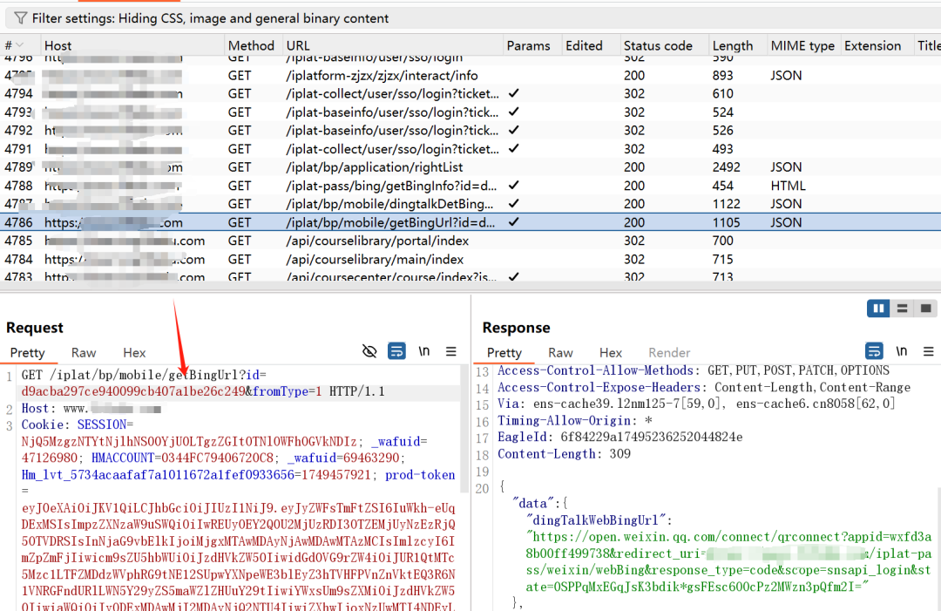Image resolution: width=941 pixels, height=611 pixels.
Task: Select row 4785 courselibrary/portal/index request
Action: point(470,241)
